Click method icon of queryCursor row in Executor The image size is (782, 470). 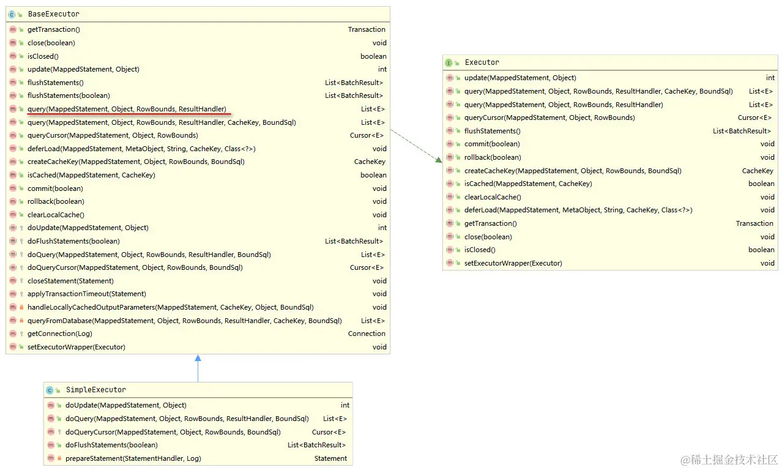point(450,117)
